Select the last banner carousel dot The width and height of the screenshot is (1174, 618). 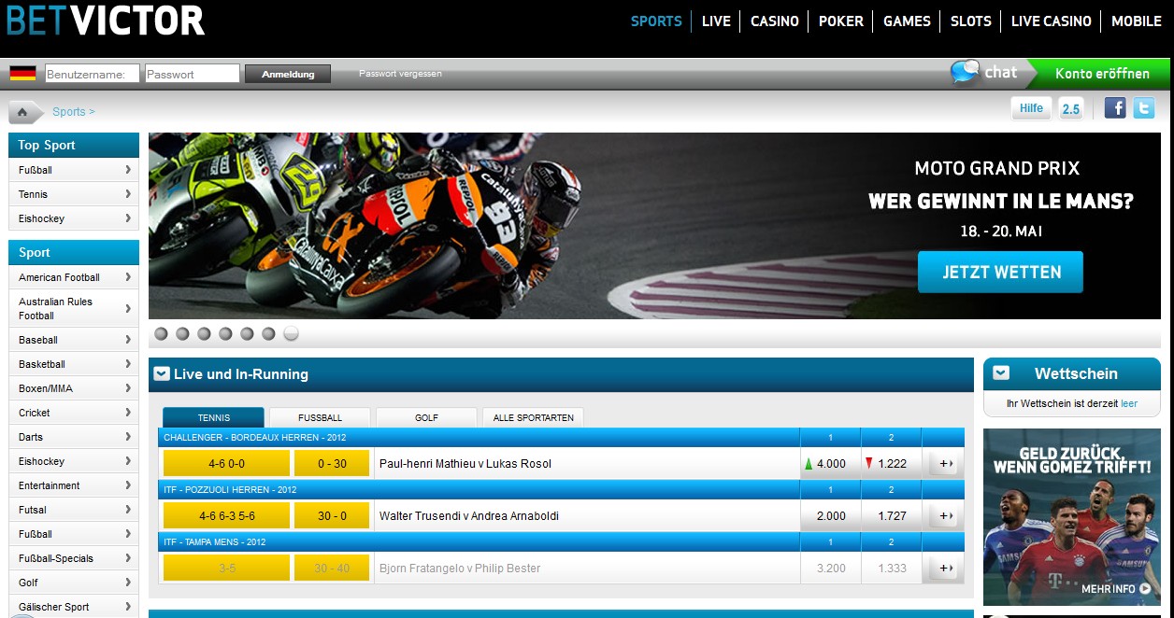click(x=291, y=333)
